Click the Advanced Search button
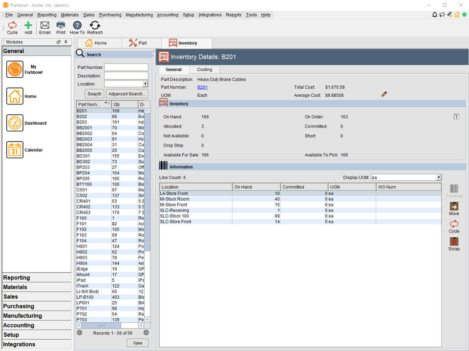Viewport: 469px width, 351px height. (127, 94)
